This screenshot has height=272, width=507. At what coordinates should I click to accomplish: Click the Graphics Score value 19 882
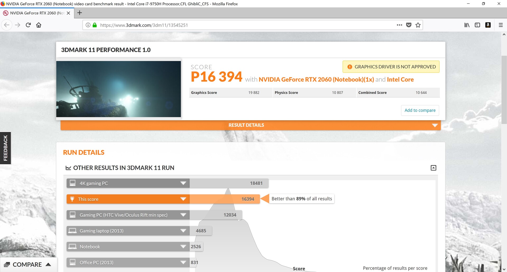pyautogui.click(x=254, y=93)
